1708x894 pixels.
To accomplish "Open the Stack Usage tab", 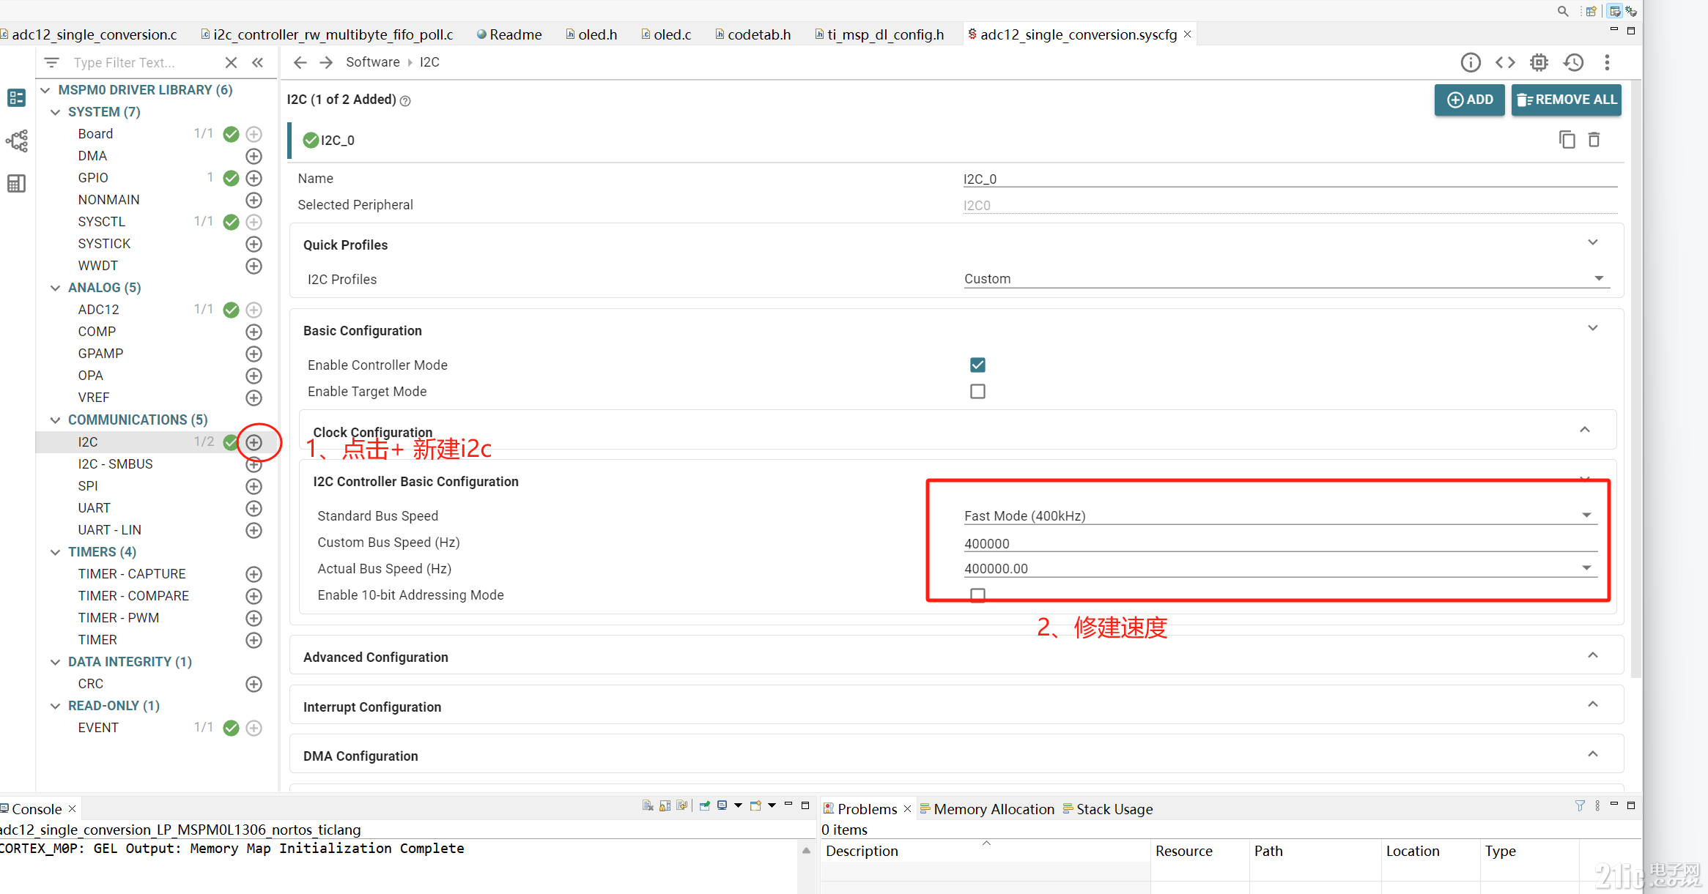I will click(x=1107, y=809).
